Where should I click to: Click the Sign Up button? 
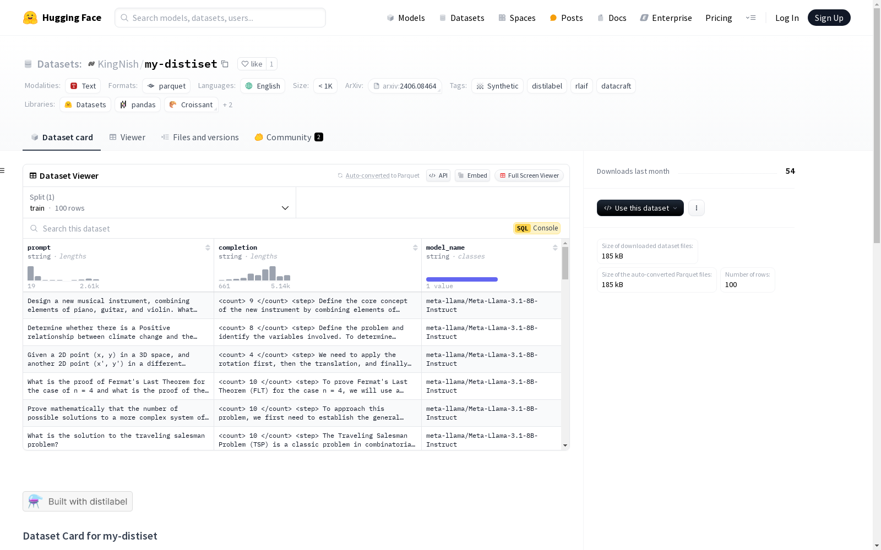coord(829,18)
